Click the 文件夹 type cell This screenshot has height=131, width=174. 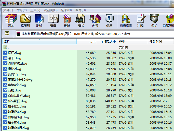(x=124, y=47)
